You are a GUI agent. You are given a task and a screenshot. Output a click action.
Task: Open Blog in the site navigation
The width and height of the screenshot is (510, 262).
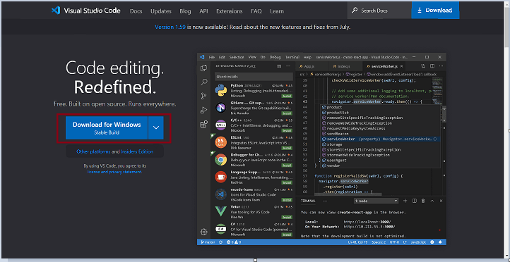[185, 11]
